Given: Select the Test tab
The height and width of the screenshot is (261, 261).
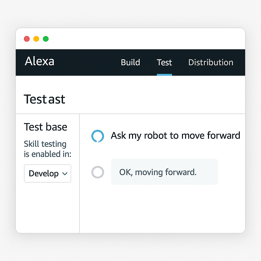Looking at the screenshot, I should 164,62.
